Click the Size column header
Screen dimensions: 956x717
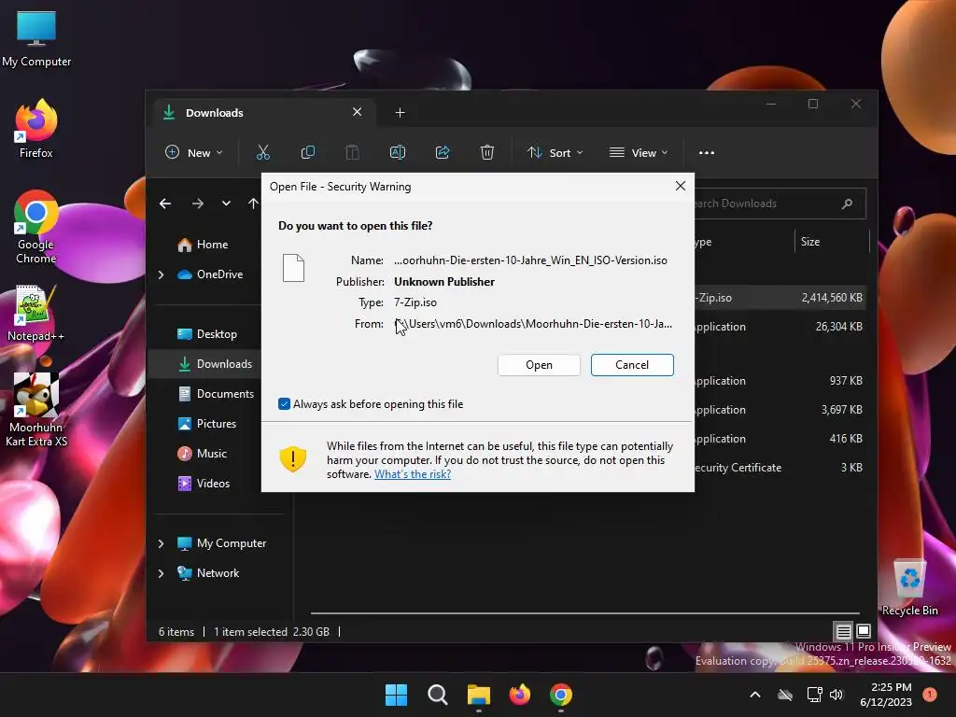pyautogui.click(x=832, y=242)
